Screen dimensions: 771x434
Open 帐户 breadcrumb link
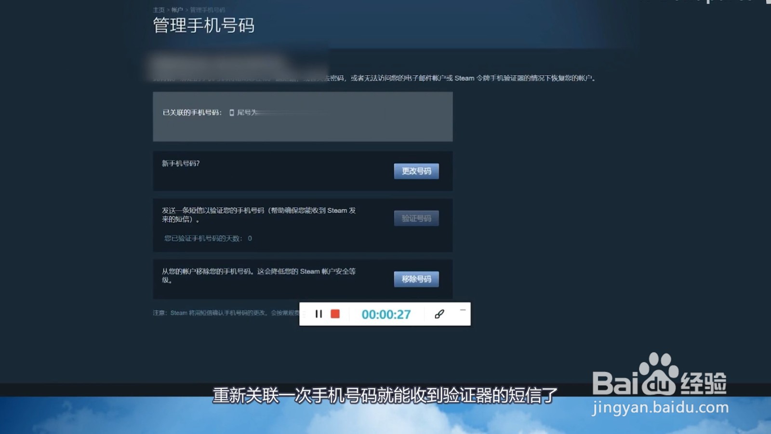177,10
